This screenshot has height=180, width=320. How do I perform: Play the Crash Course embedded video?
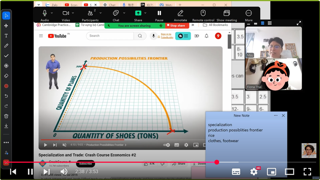[x=45, y=145]
